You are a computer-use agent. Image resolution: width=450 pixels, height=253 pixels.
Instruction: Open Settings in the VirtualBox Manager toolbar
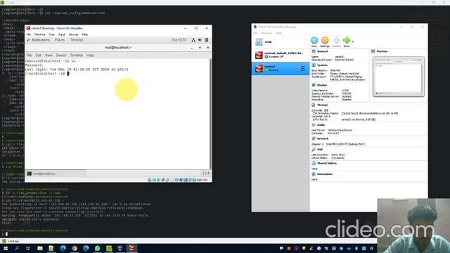[x=325, y=41]
